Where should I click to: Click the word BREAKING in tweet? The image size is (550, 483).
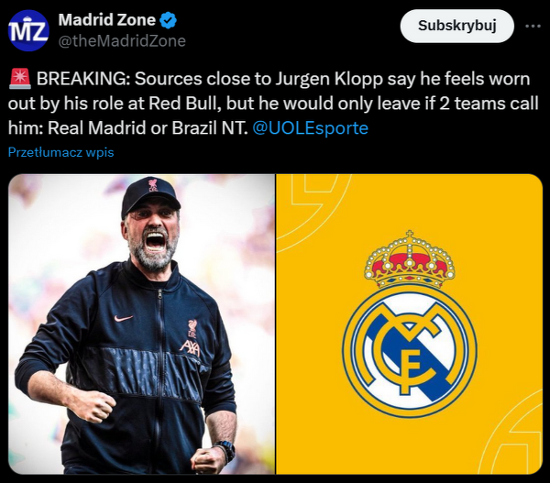point(83,79)
